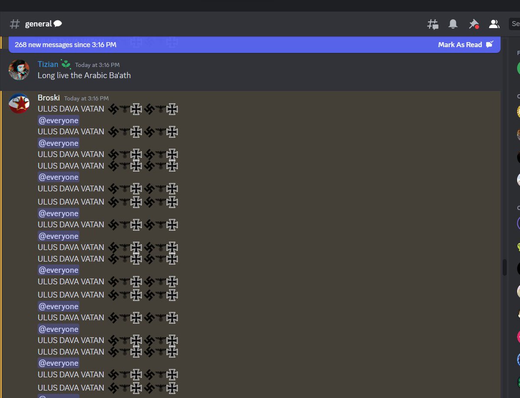Open Broski's avatar profile

[x=19, y=104]
